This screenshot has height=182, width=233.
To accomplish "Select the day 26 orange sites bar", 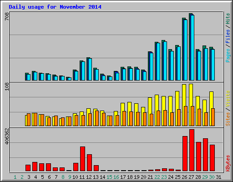I will (186, 116).
